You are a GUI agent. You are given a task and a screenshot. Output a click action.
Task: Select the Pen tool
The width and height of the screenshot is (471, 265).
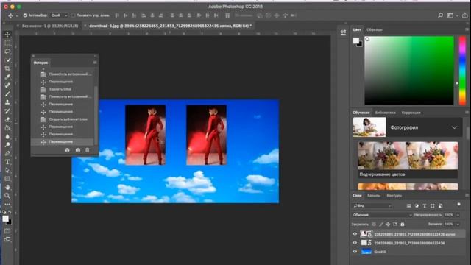pyautogui.click(x=7, y=154)
